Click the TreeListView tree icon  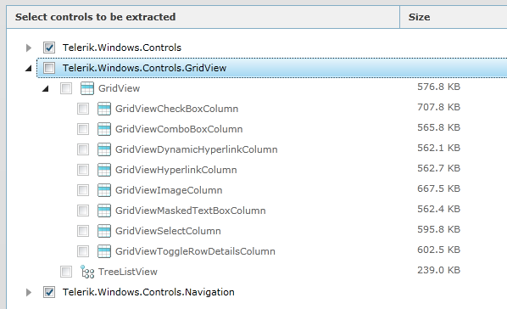coord(87,272)
